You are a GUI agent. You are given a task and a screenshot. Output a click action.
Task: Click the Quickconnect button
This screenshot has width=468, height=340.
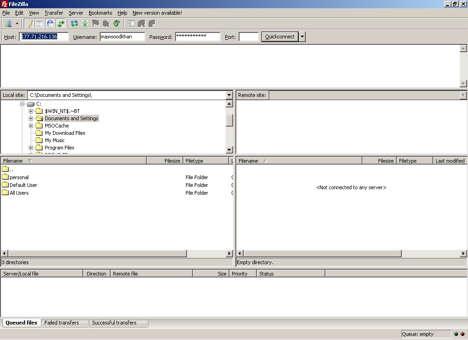pos(280,37)
